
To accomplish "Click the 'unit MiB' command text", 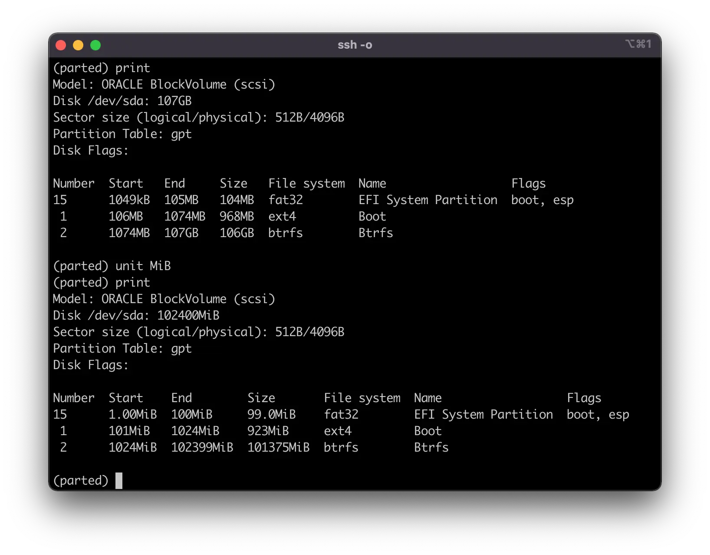I will pos(143,266).
